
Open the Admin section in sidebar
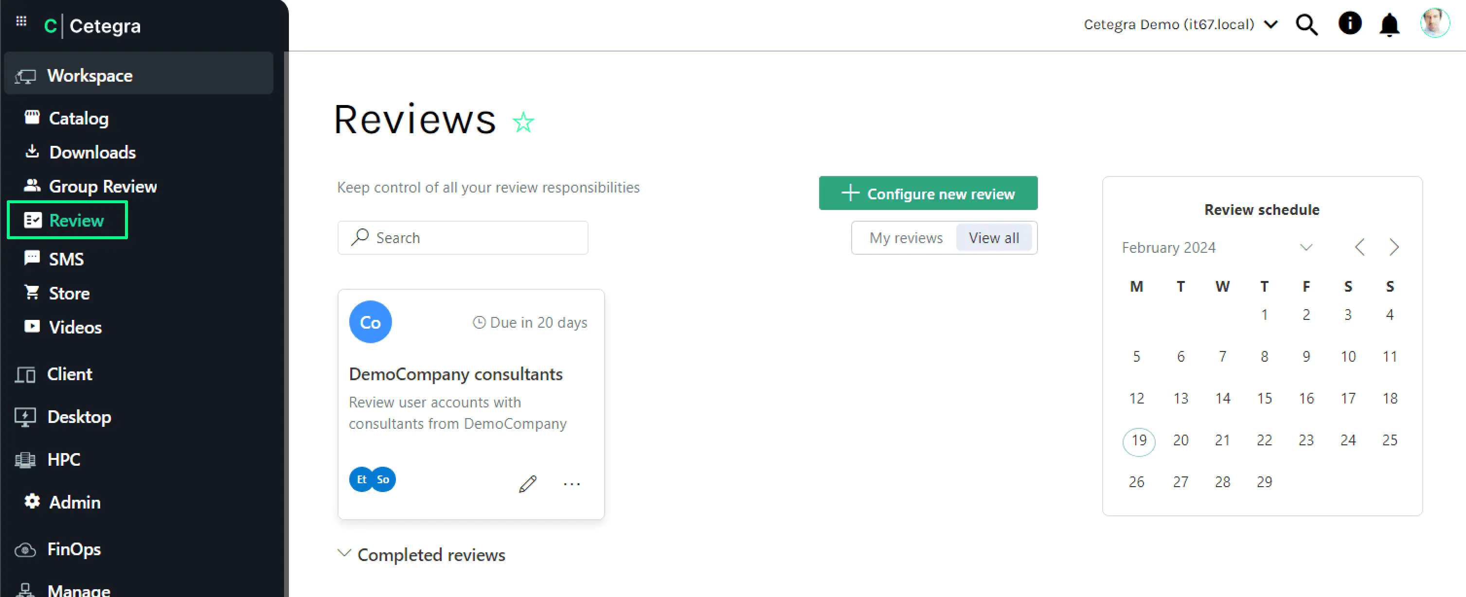click(x=74, y=502)
